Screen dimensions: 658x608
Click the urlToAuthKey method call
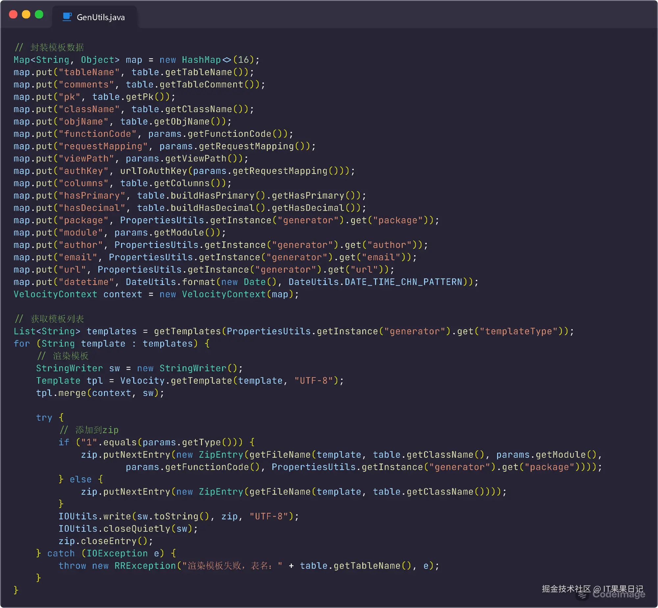pos(153,171)
